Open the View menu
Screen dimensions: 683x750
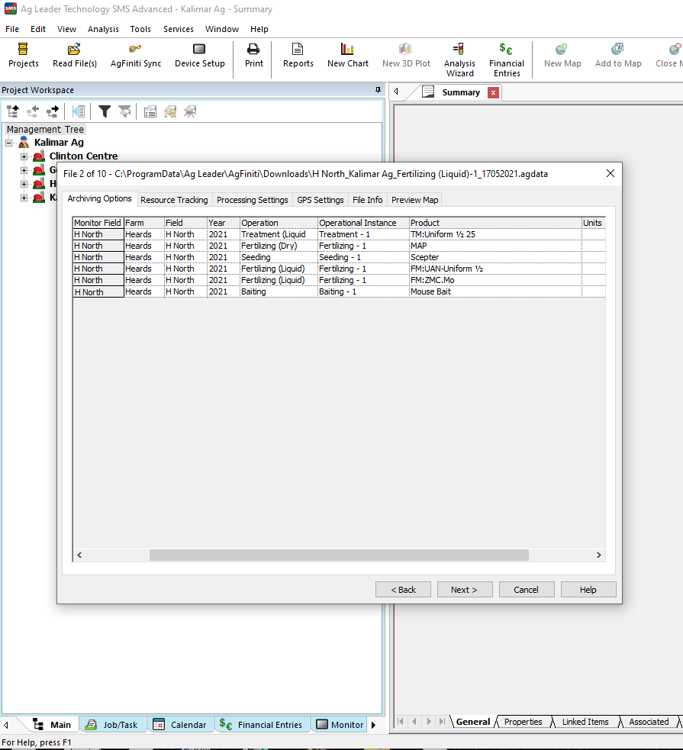click(x=66, y=29)
